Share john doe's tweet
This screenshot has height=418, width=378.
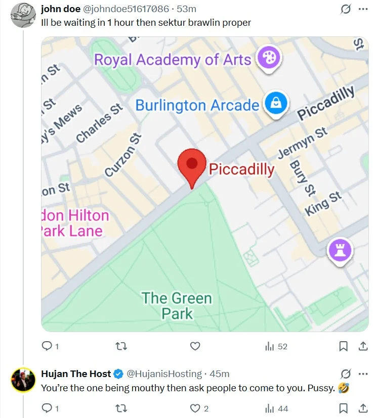(363, 346)
